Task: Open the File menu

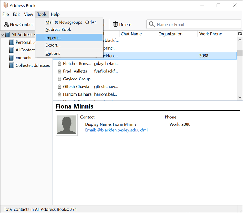Action: [5, 14]
